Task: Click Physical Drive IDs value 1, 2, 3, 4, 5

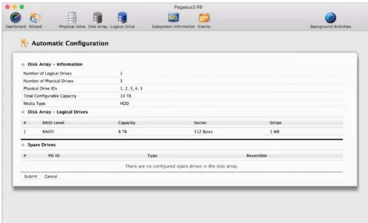Action: point(131,88)
